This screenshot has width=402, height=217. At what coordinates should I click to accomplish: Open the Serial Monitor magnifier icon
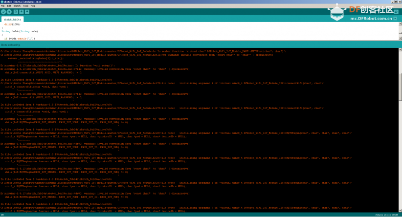tap(396, 12)
